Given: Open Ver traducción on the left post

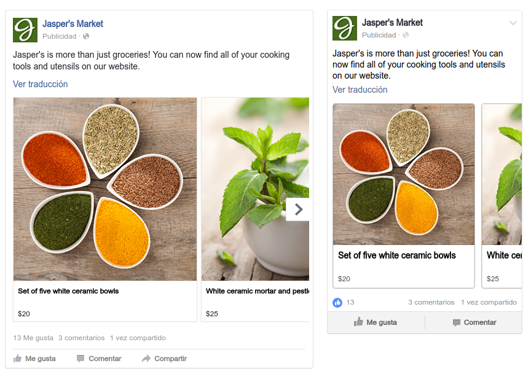Looking at the screenshot, I should pos(40,84).
